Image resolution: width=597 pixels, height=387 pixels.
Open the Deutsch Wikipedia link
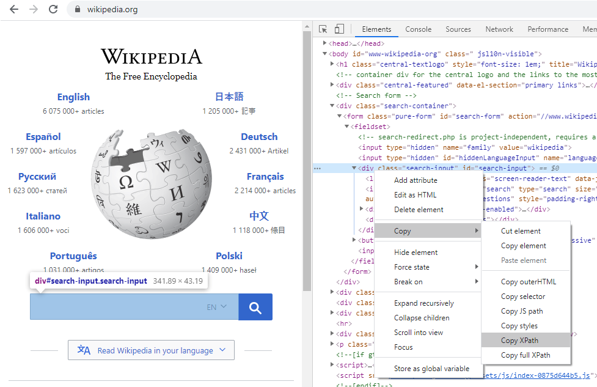tap(259, 137)
